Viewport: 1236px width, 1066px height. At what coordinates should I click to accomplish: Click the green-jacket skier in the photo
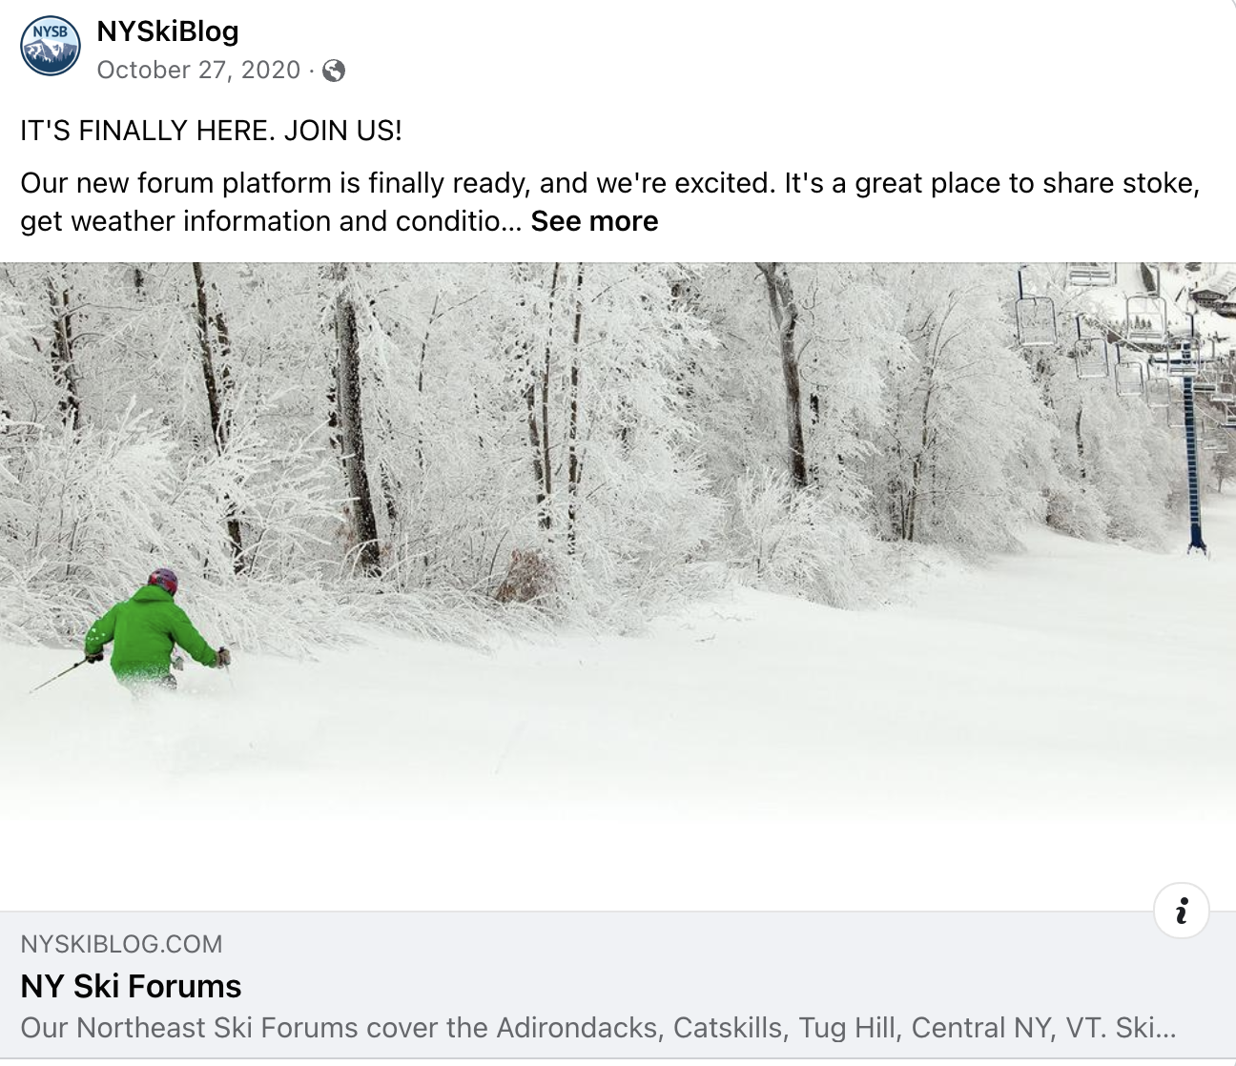point(154,634)
